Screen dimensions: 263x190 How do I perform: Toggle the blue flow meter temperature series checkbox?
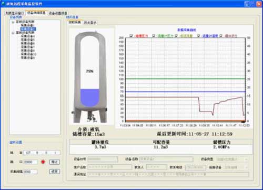[198, 36]
